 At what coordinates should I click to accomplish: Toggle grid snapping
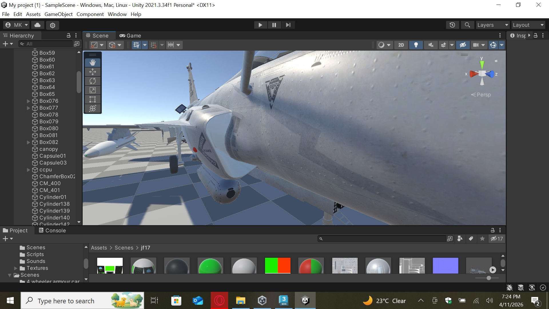click(x=154, y=45)
